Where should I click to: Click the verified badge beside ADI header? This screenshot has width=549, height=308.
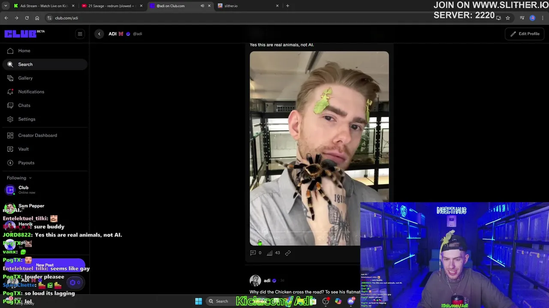point(128,34)
